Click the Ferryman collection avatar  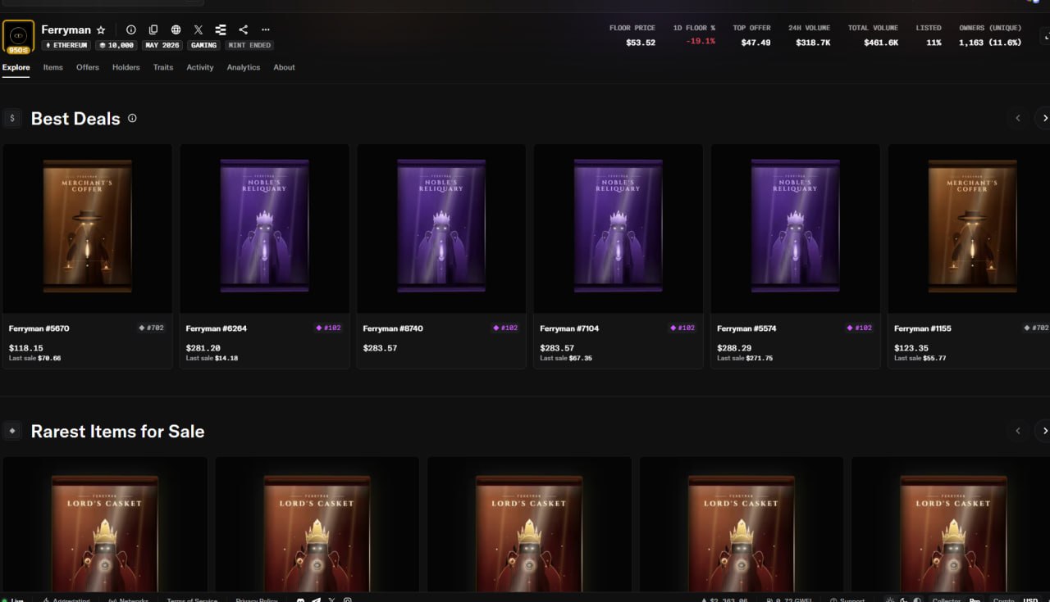tap(18, 37)
